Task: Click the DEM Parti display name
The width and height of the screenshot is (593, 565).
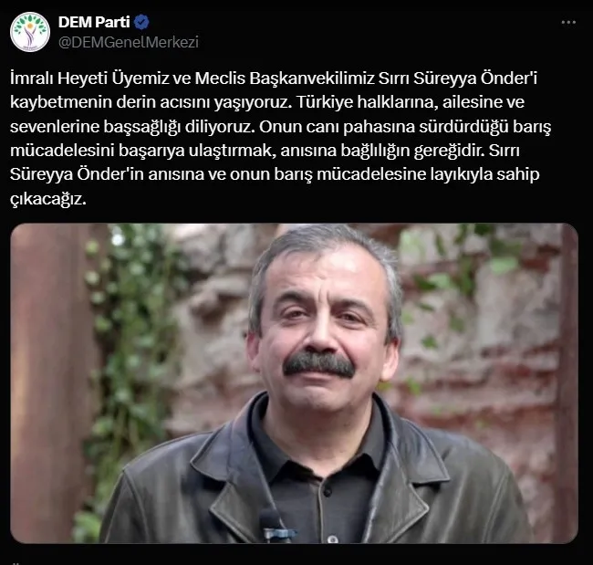Action: 94,22
